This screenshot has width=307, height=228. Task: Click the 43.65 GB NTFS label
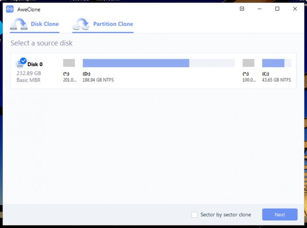coord(276,80)
